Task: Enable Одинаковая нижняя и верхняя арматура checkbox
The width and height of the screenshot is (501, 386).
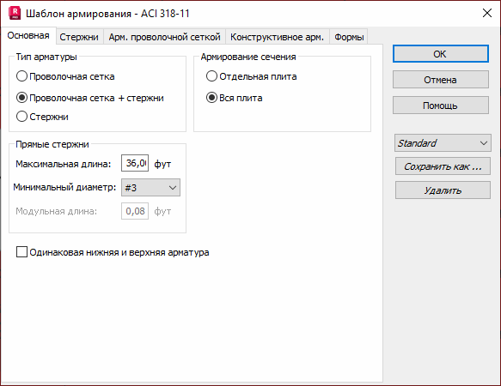Action: [21, 252]
